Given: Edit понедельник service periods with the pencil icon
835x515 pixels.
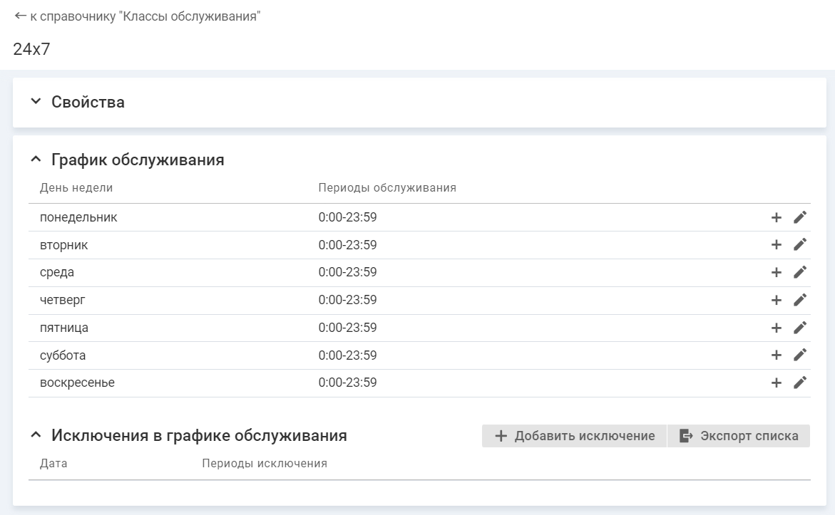Looking at the screenshot, I should click(800, 218).
